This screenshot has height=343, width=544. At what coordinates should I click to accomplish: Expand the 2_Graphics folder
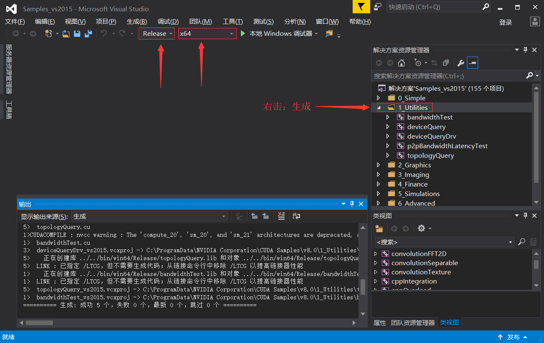[x=379, y=165]
